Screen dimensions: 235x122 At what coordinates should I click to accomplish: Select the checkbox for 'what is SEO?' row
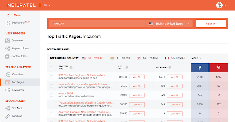point(52,95)
